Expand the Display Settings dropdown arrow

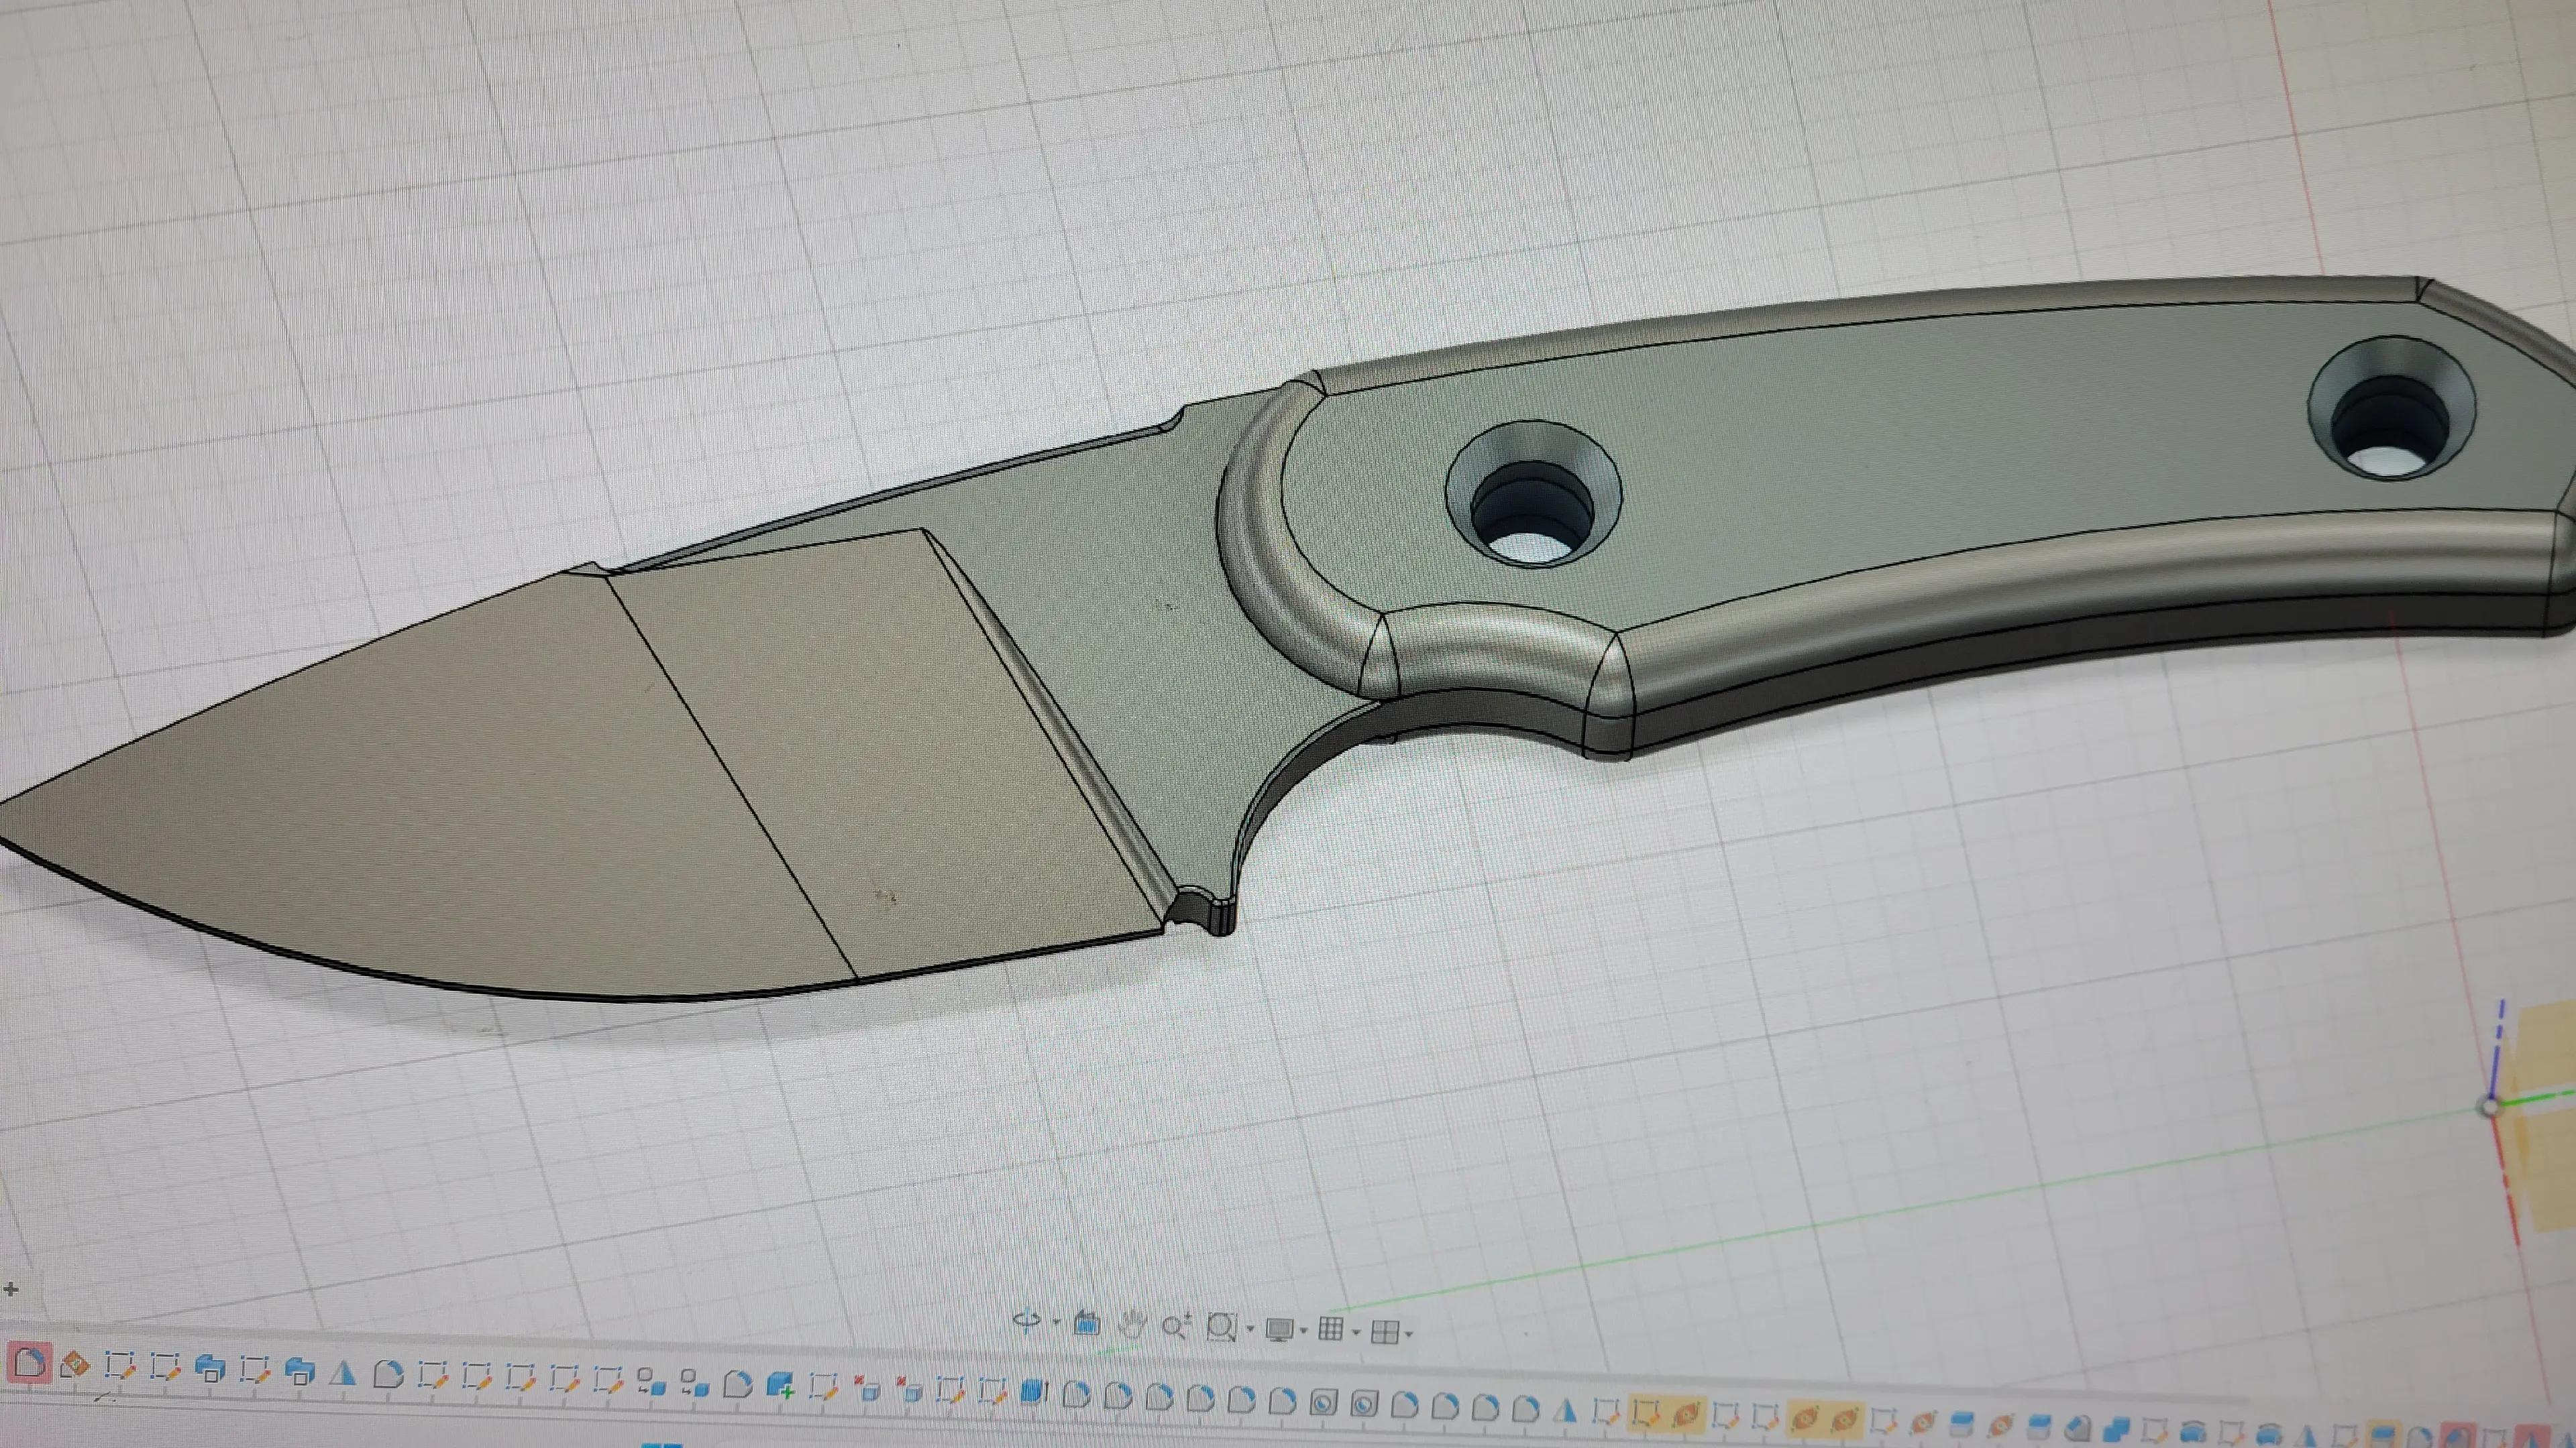coord(1304,1330)
